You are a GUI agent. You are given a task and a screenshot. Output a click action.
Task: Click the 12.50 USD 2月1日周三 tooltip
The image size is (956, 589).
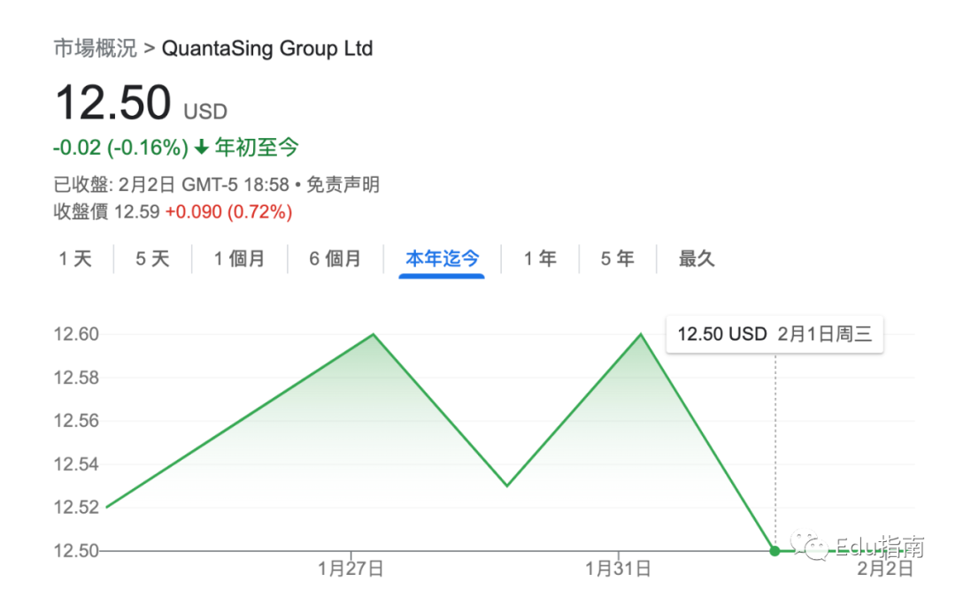pyautogui.click(x=775, y=334)
